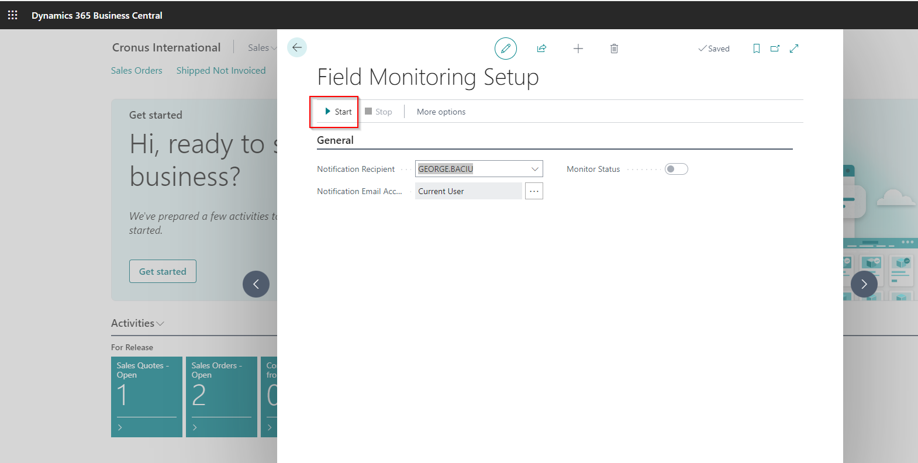Click the Monitor Status label
918x463 pixels.
pos(593,169)
